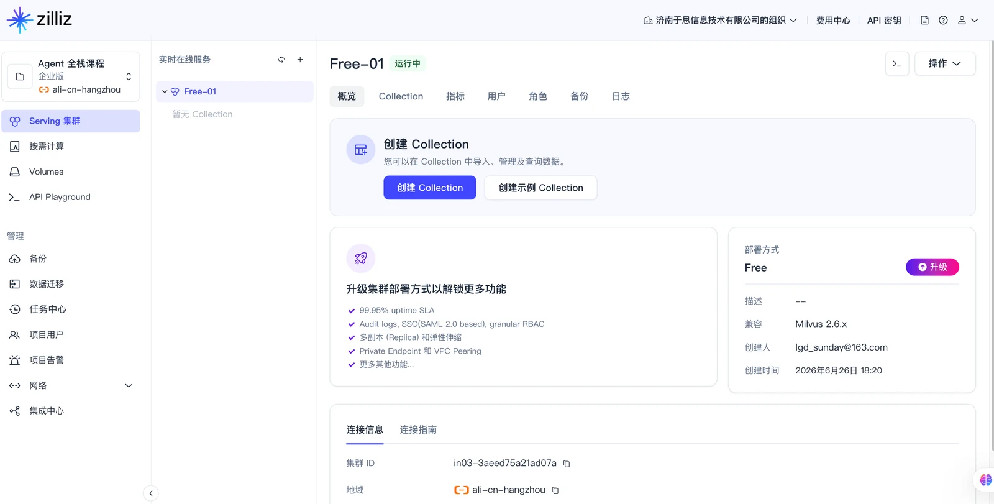The width and height of the screenshot is (994, 504).
Task: Refresh the 实时在线服务 cluster list
Action: [281, 60]
